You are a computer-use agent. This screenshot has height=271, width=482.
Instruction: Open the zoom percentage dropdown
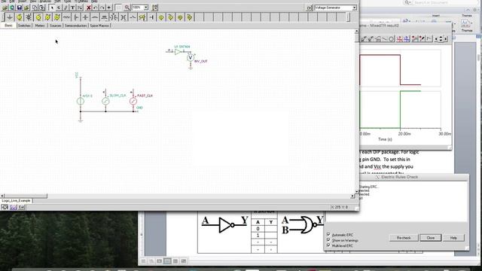tap(145, 8)
